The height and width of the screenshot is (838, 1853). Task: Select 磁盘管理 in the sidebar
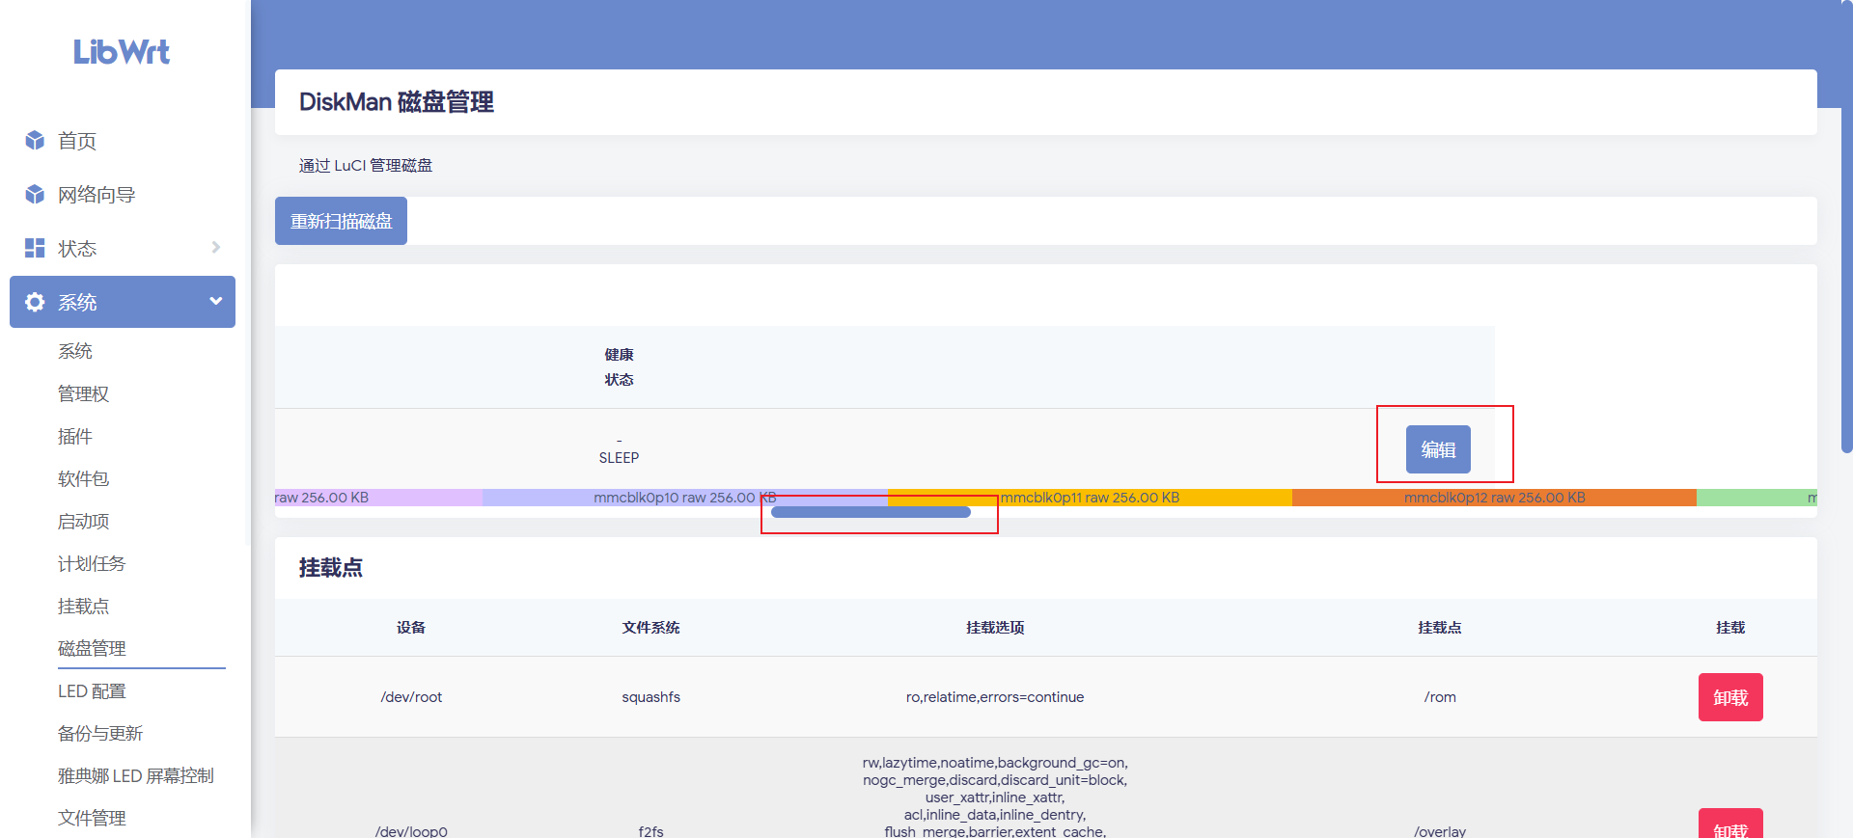tap(92, 648)
